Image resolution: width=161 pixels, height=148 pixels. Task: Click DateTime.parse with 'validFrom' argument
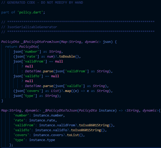coord(68,71)
